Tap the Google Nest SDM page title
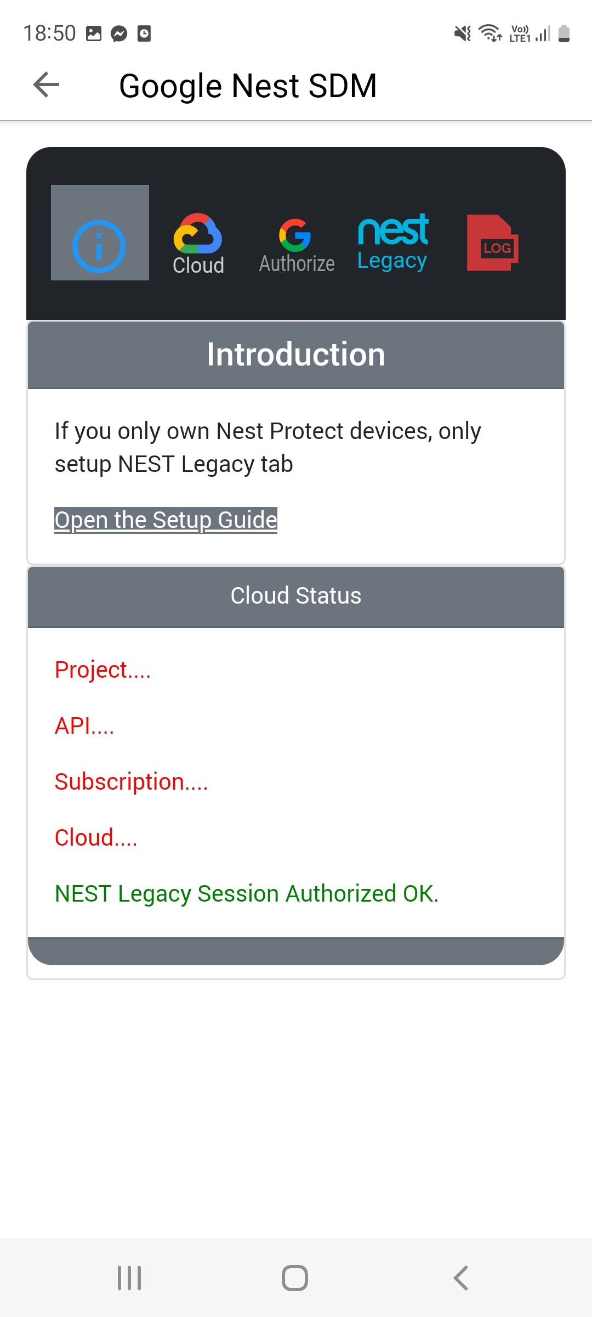The height and width of the screenshot is (1317, 592). click(248, 86)
